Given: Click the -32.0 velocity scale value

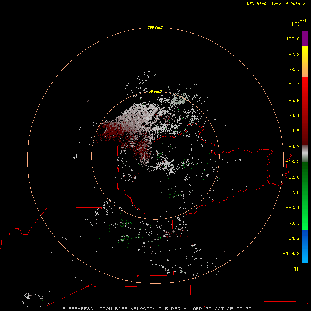Looking at the screenshot, I should click(293, 177).
